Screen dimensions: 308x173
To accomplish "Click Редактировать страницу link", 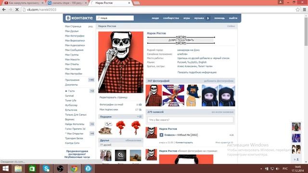I will click(114, 97).
